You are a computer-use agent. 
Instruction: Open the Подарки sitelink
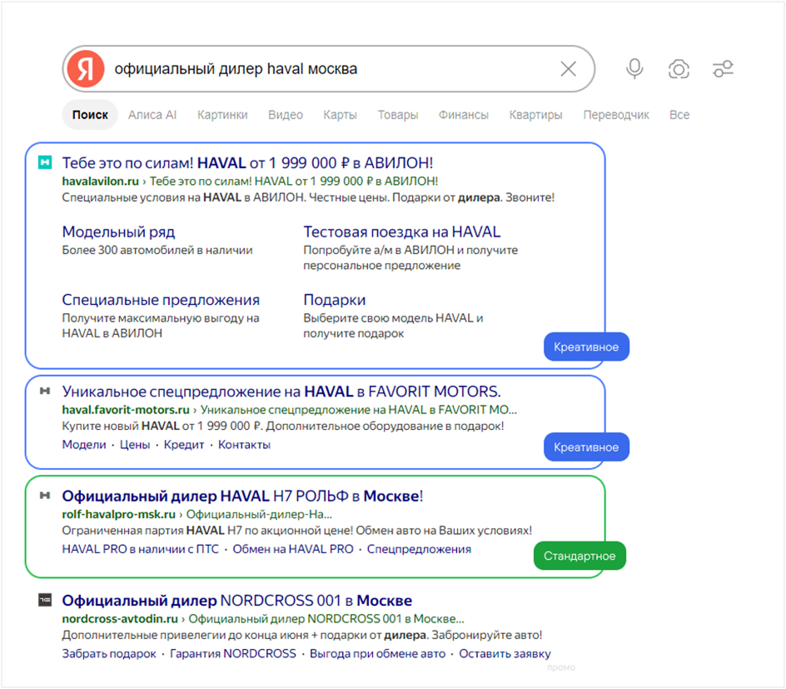[x=335, y=300]
